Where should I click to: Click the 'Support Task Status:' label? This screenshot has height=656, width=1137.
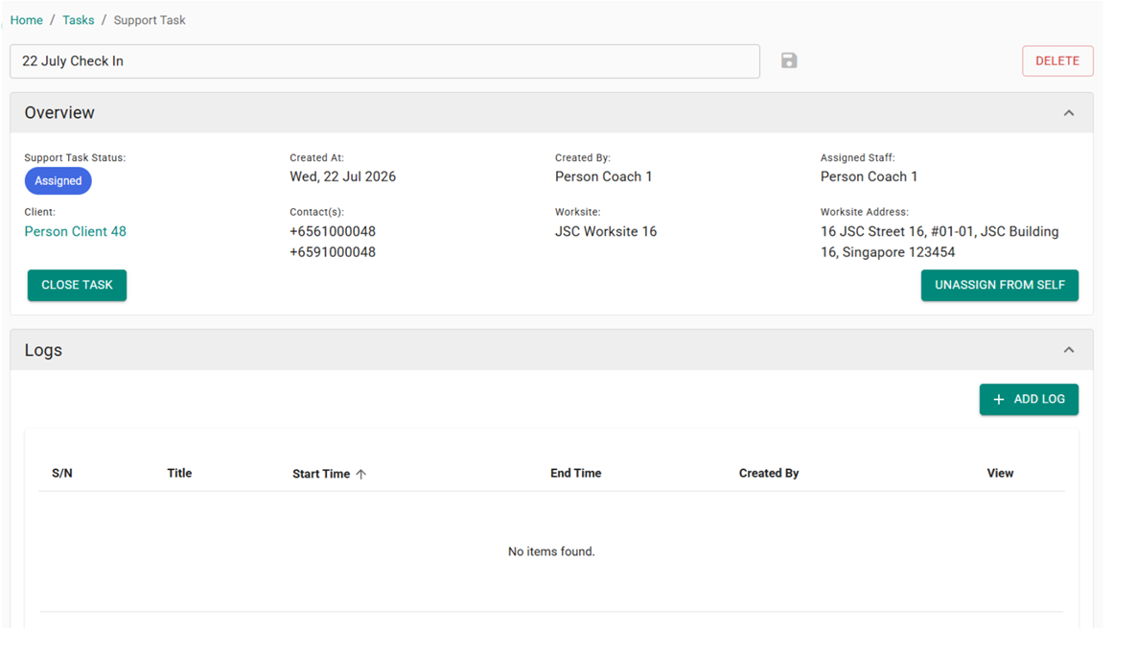75,157
